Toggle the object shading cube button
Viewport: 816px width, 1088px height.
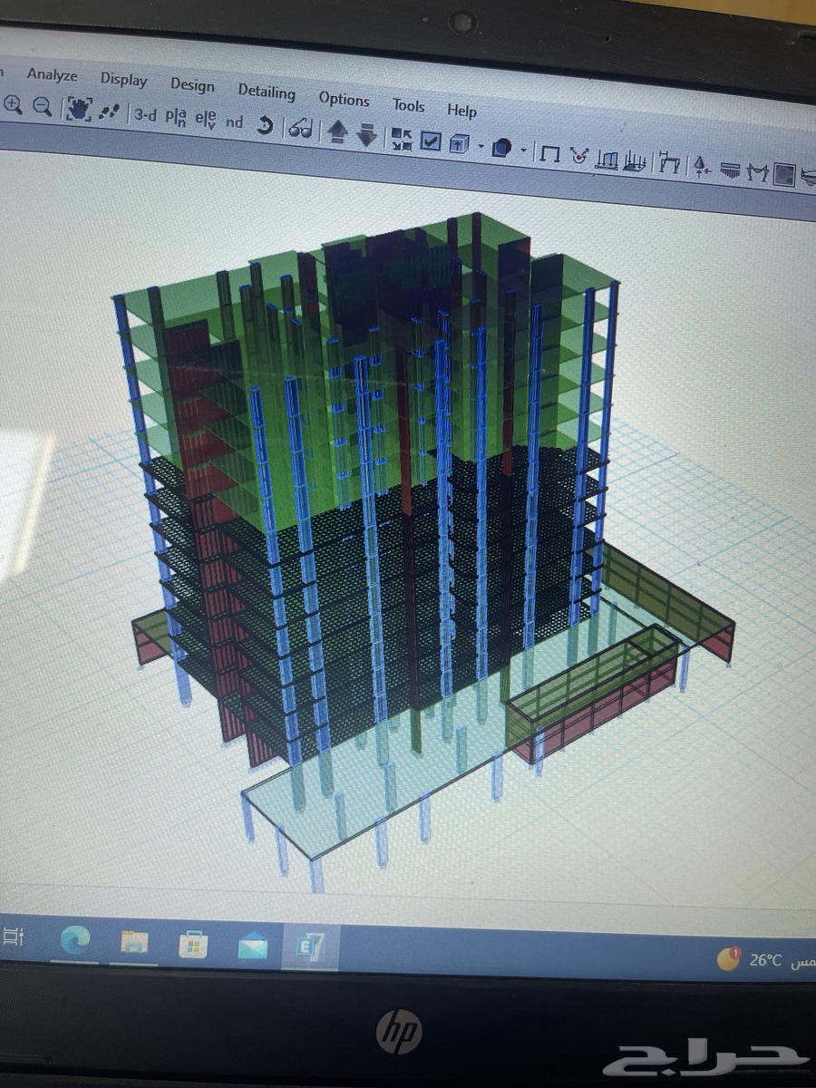point(458,142)
